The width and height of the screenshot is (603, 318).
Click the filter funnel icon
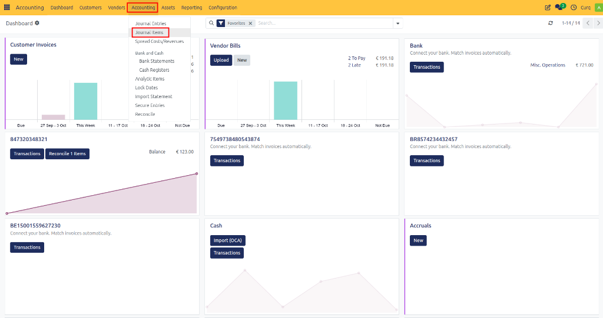pos(221,24)
